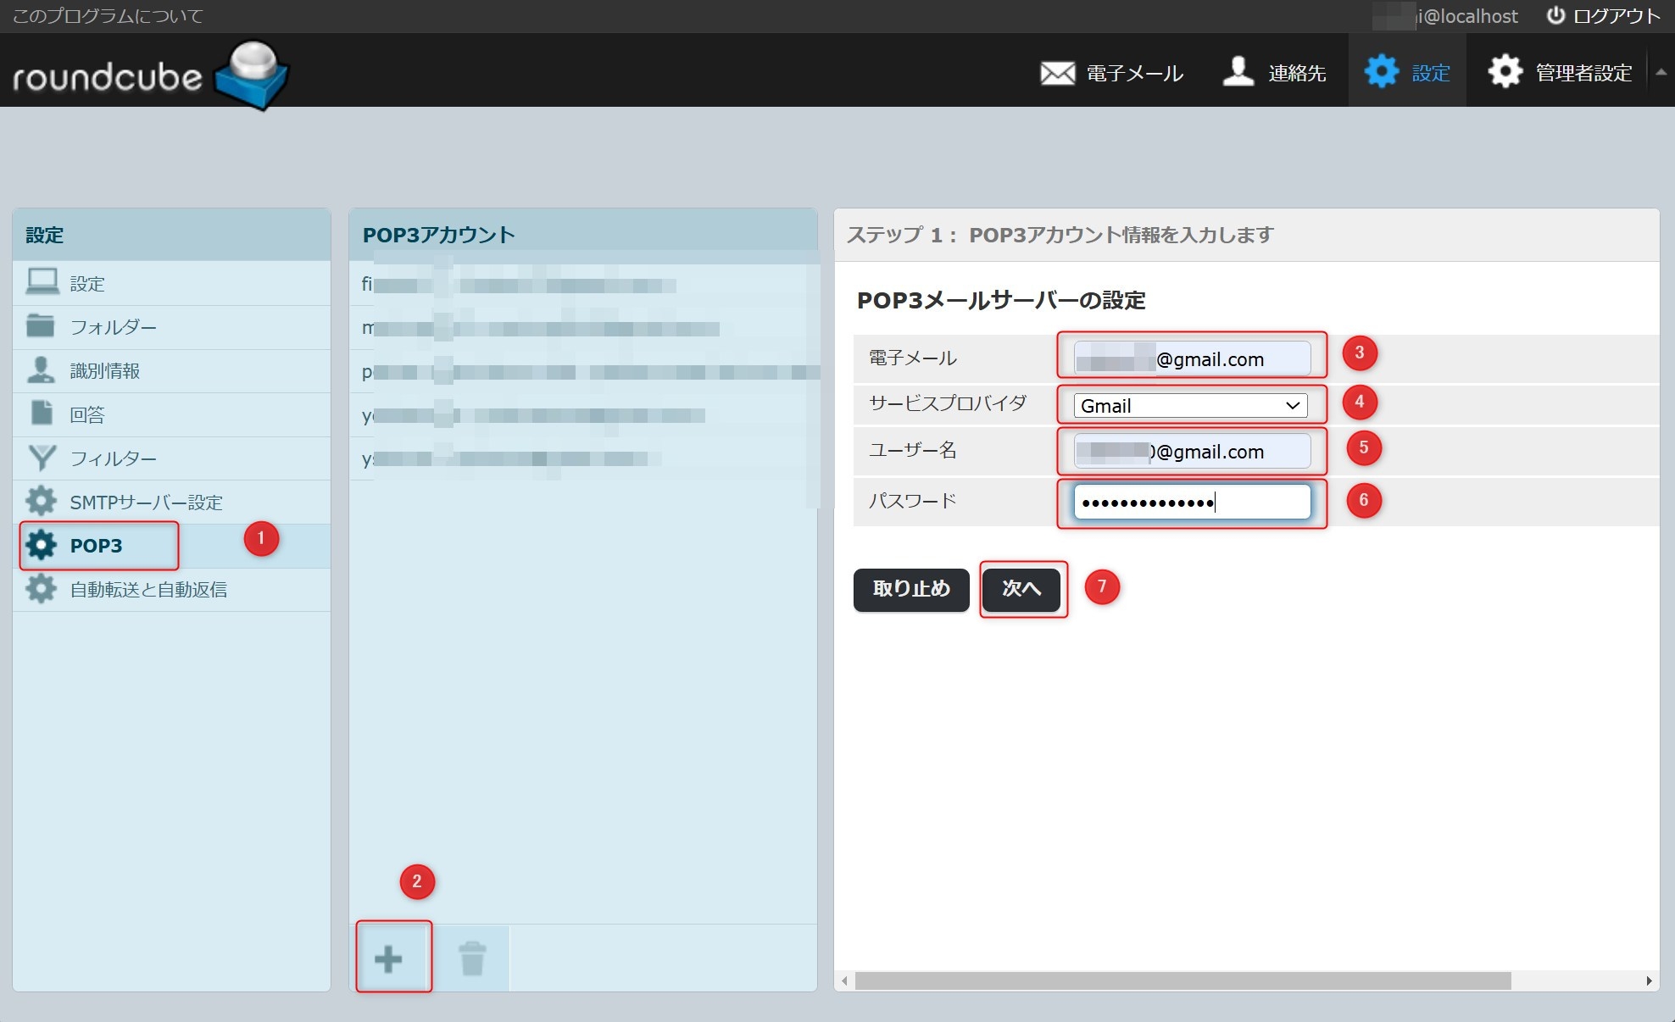Open the POP3 settings menu item
1675x1022 pixels.
pos(97,546)
